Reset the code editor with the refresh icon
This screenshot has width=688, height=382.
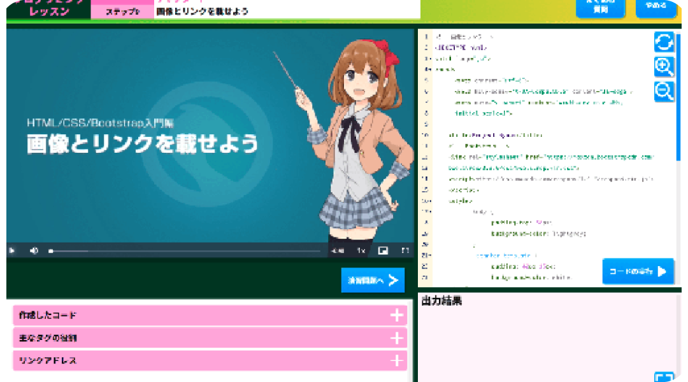664,42
